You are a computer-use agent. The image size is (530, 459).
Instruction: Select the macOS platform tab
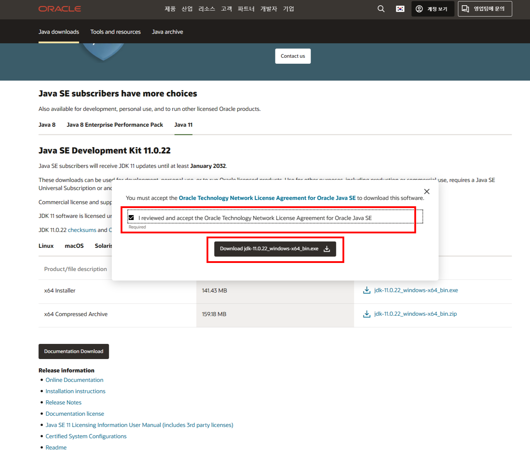point(74,246)
